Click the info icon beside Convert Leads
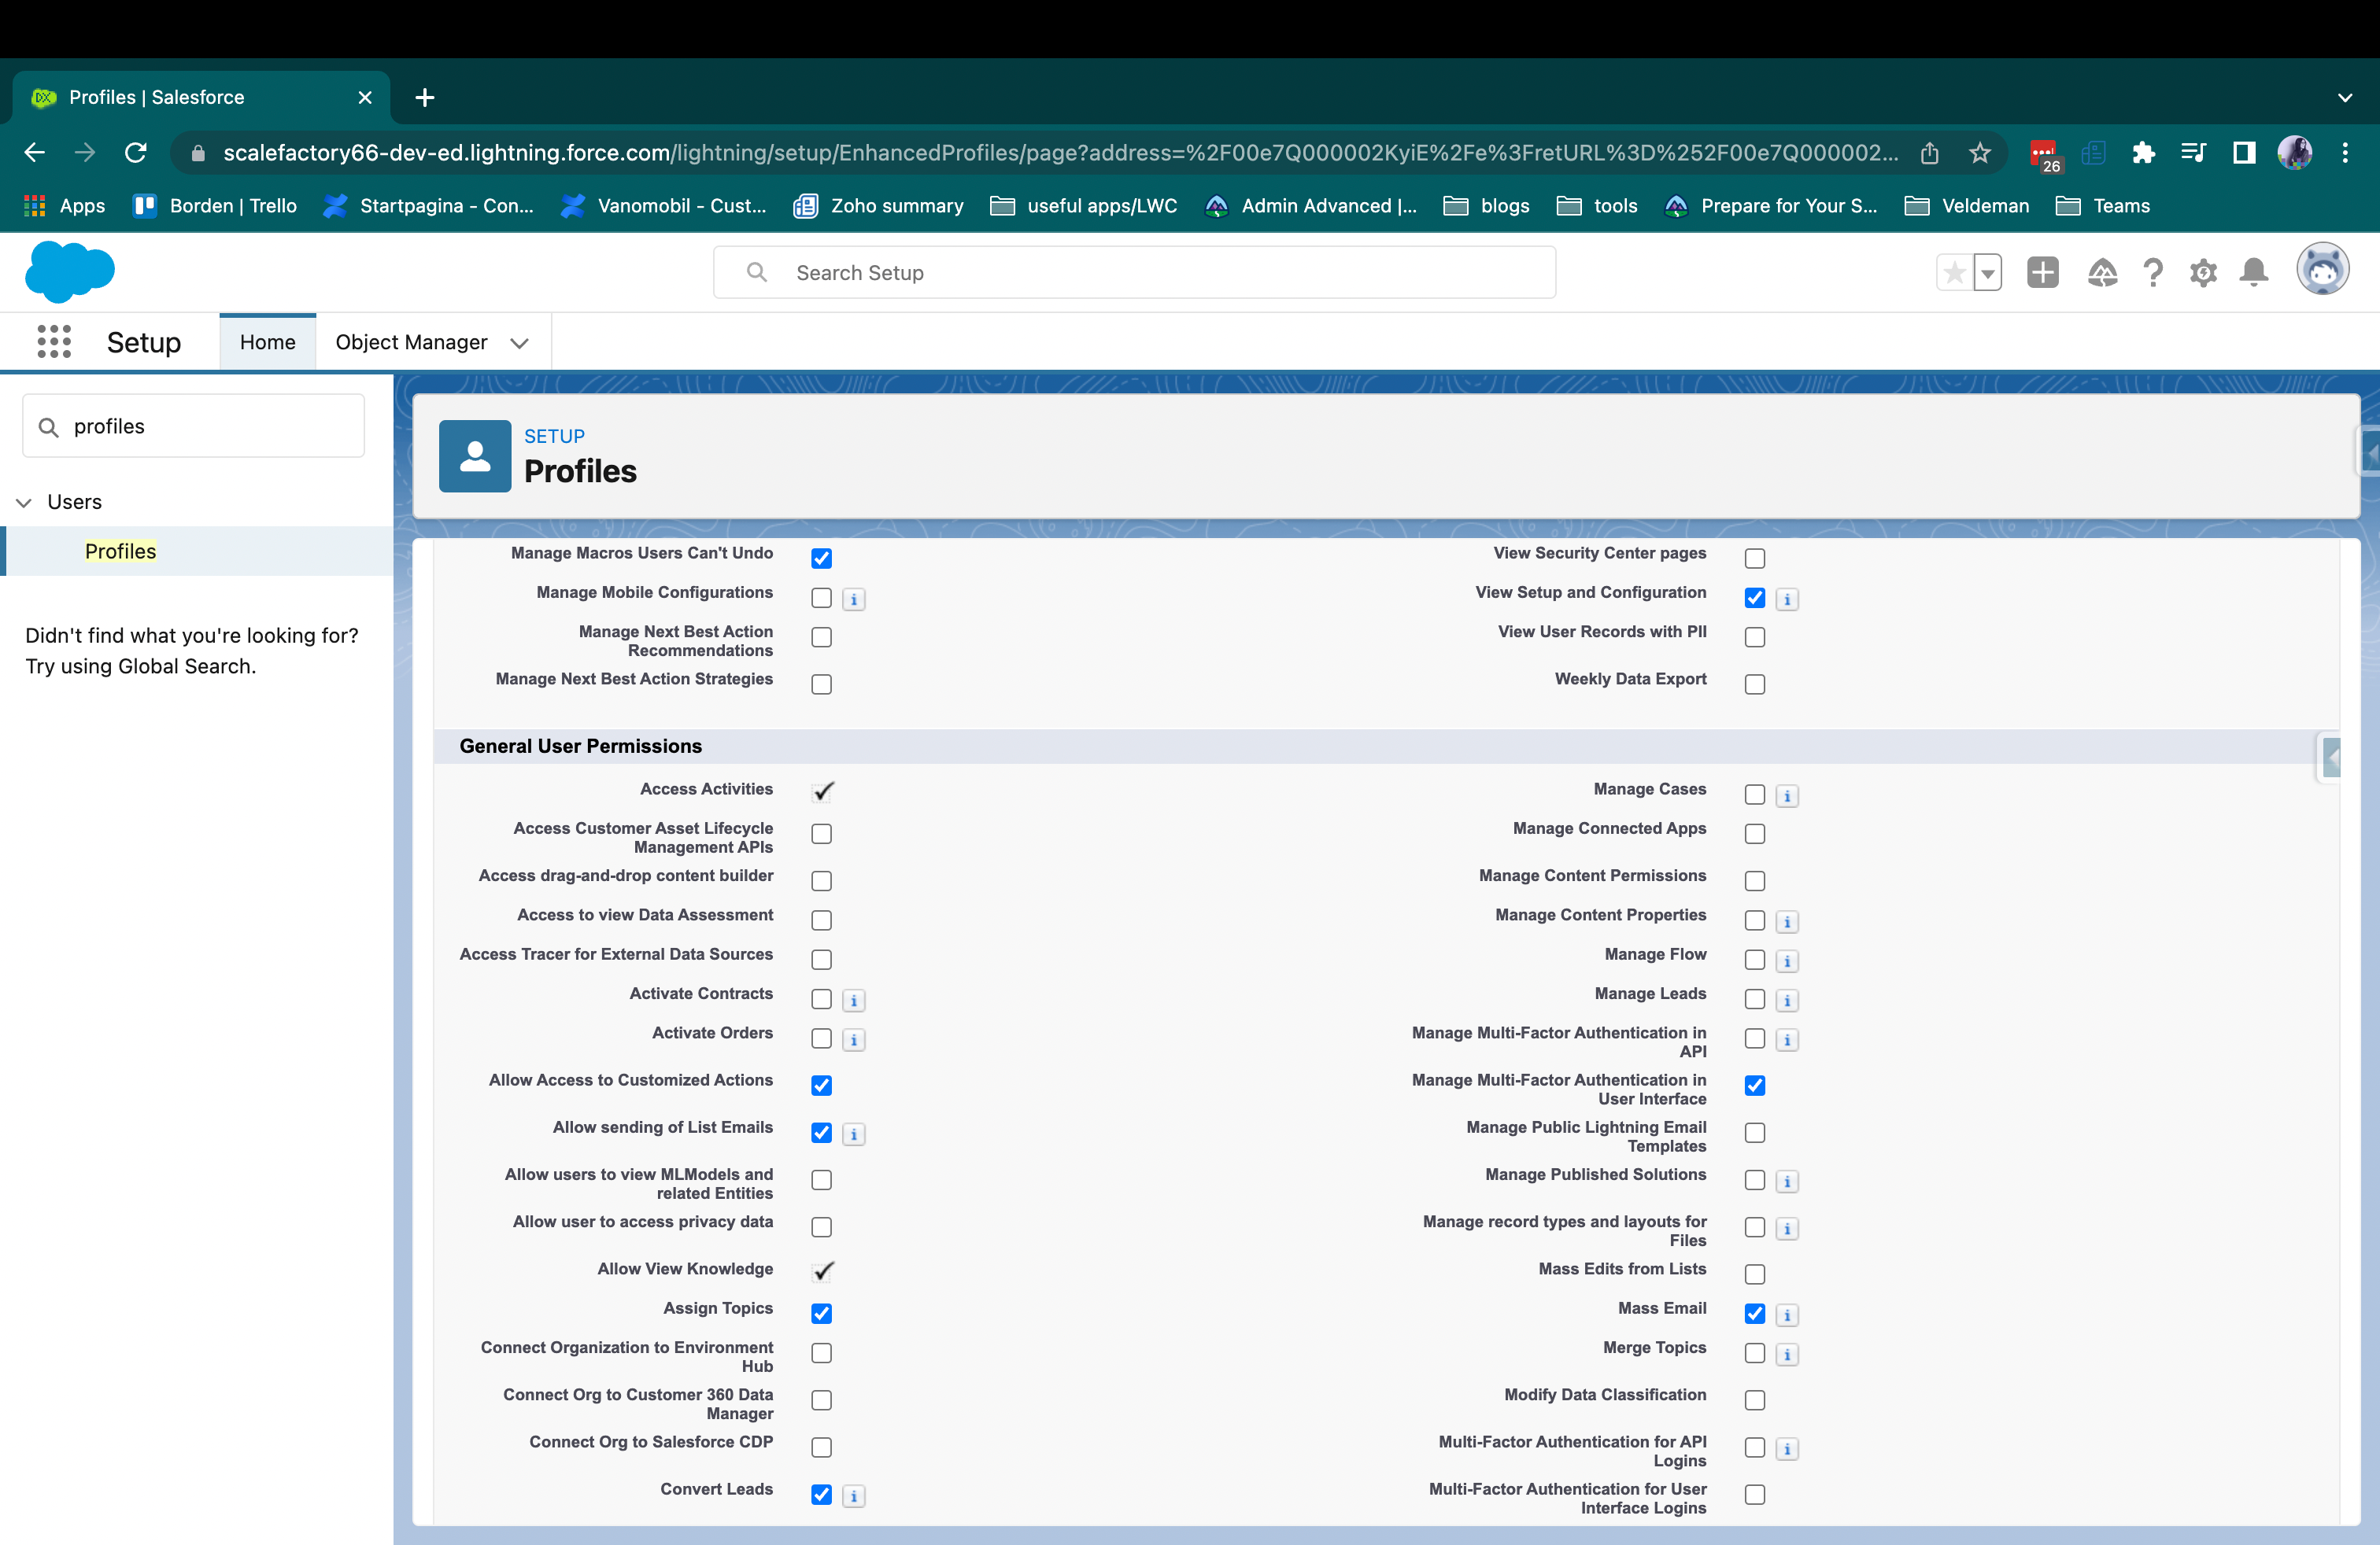 [x=854, y=1496]
